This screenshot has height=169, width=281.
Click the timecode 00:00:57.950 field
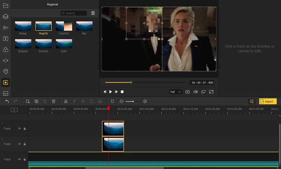coord(202,83)
